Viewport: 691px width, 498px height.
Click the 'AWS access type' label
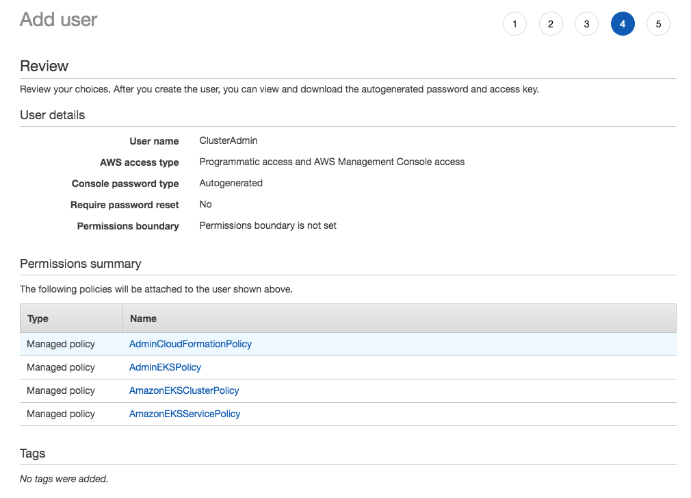(140, 162)
